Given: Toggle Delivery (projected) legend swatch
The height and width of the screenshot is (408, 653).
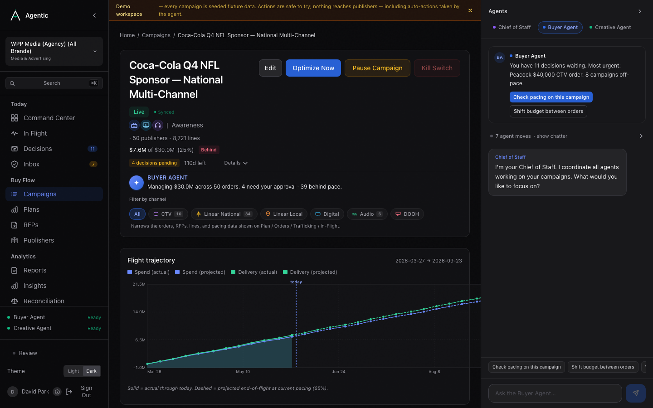Looking at the screenshot, I should point(285,272).
